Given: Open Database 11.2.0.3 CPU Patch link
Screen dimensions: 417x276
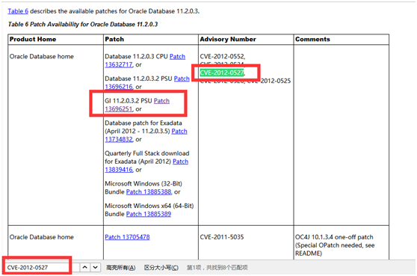Looking at the screenshot, I should click(x=177, y=56).
